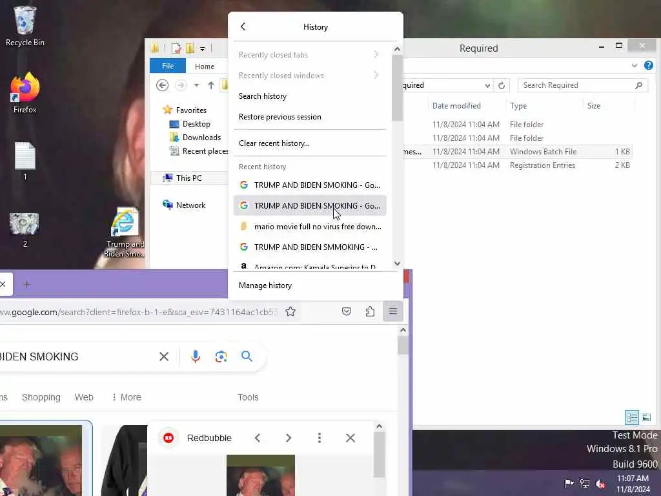This screenshot has width=661, height=496.
Task: Open highlighted TRUMP AND BIDEN SMOKING history entry
Action: (310, 205)
